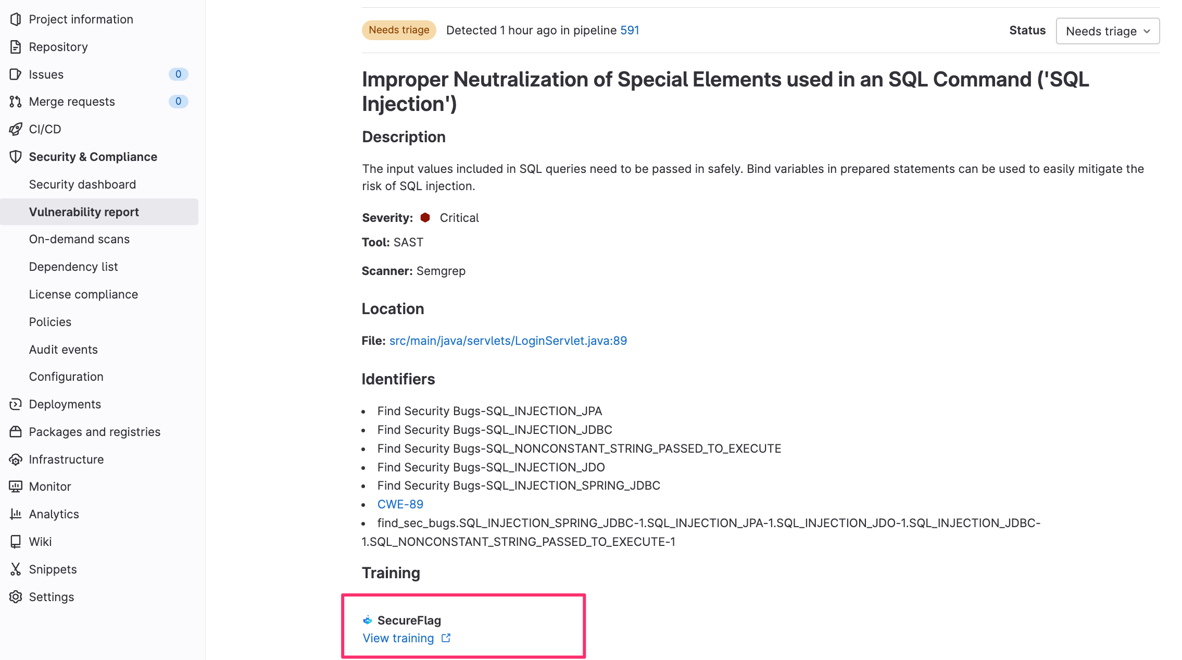Expand the Infrastructure sidebar section

pos(99,459)
